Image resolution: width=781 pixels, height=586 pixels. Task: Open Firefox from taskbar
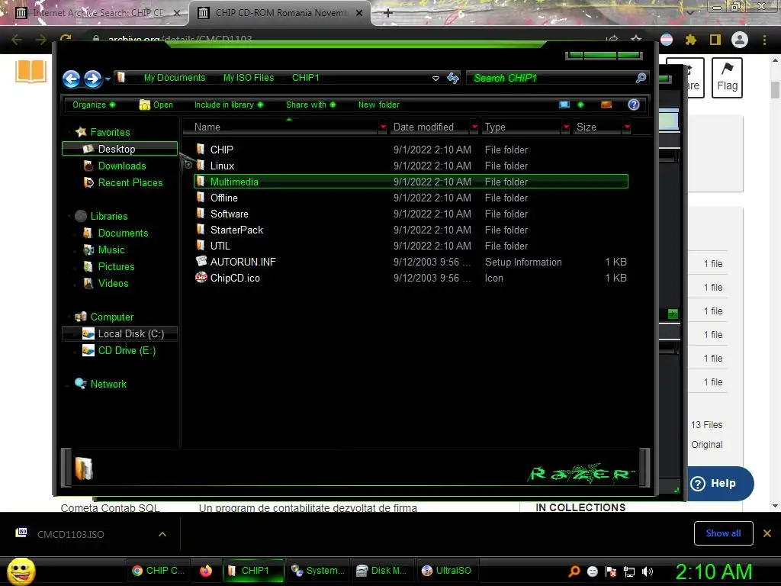(206, 571)
